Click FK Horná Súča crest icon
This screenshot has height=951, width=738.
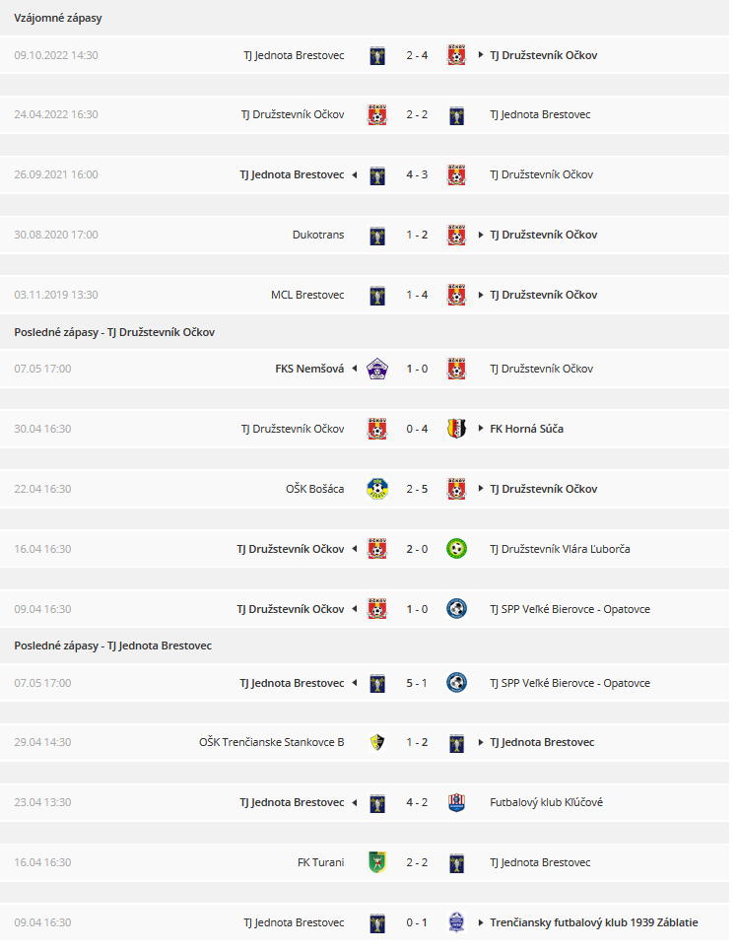(456, 429)
